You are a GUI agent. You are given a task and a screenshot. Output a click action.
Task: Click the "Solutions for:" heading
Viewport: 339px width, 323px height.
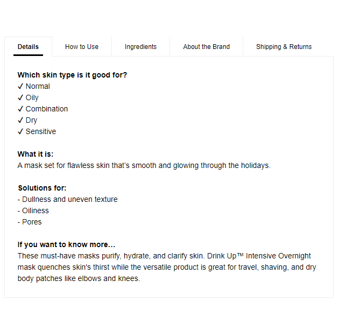[42, 188]
